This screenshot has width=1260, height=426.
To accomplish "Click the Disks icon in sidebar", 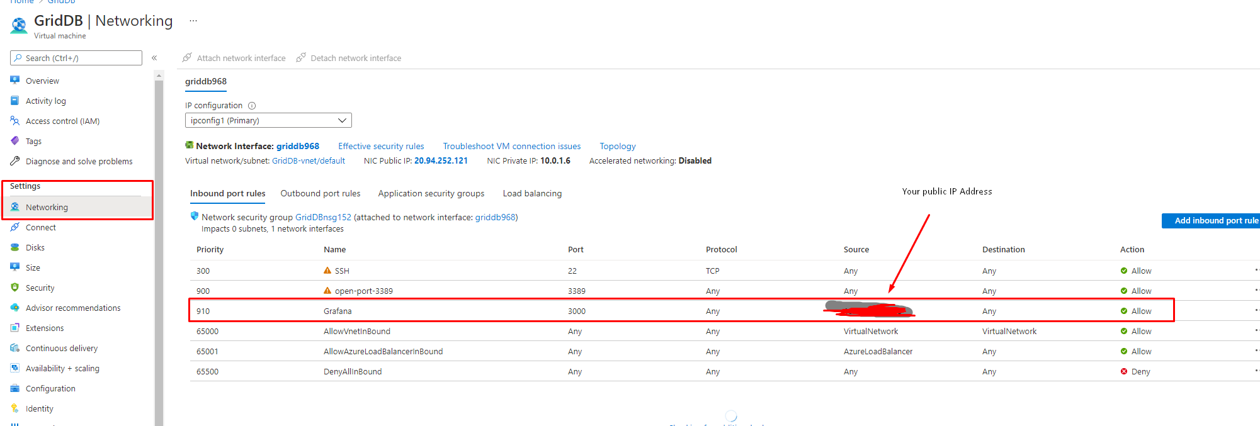I will (15, 247).
